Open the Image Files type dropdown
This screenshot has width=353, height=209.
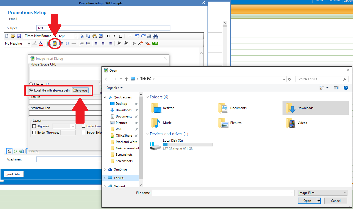pyautogui.click(x=322, y=193)
